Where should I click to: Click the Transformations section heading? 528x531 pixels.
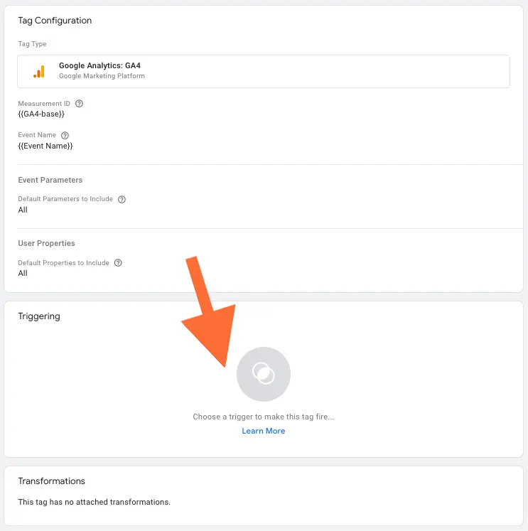tap(51, 481)
